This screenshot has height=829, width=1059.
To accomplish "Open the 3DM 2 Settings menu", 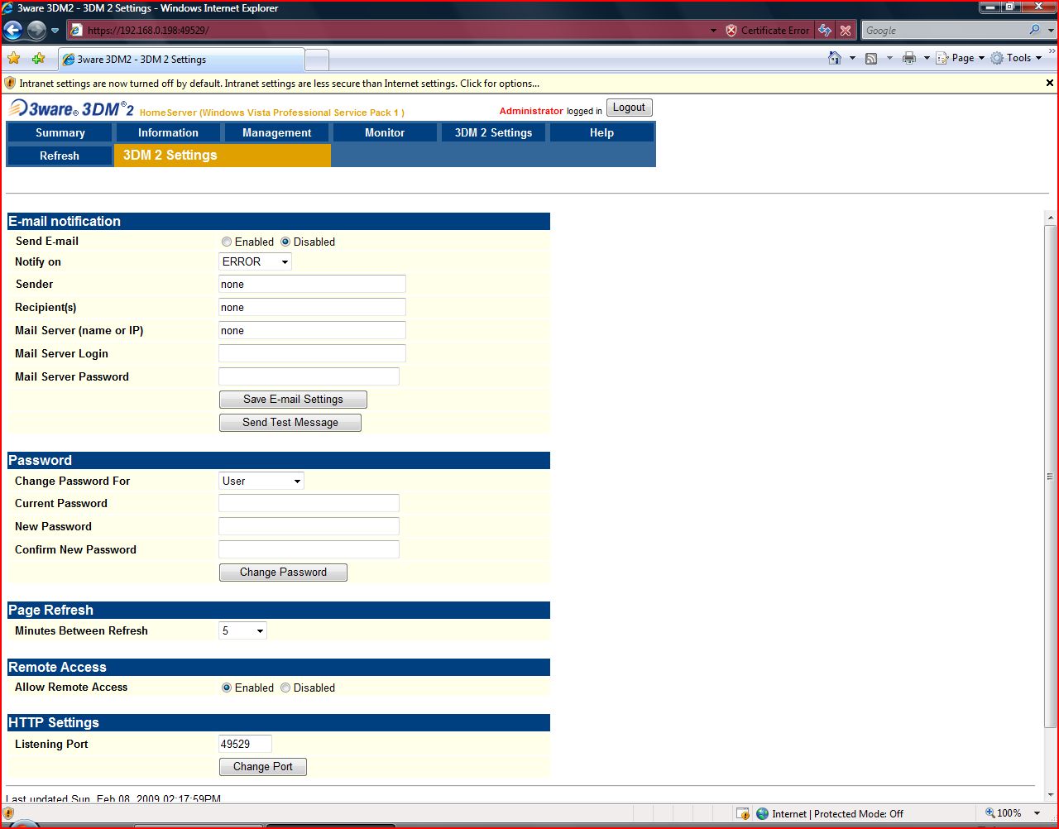I will pos(493,132).
